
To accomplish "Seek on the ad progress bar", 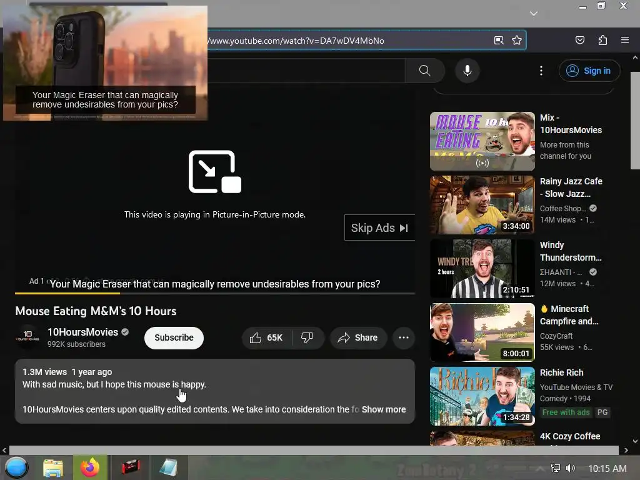I will pos(215,293).
